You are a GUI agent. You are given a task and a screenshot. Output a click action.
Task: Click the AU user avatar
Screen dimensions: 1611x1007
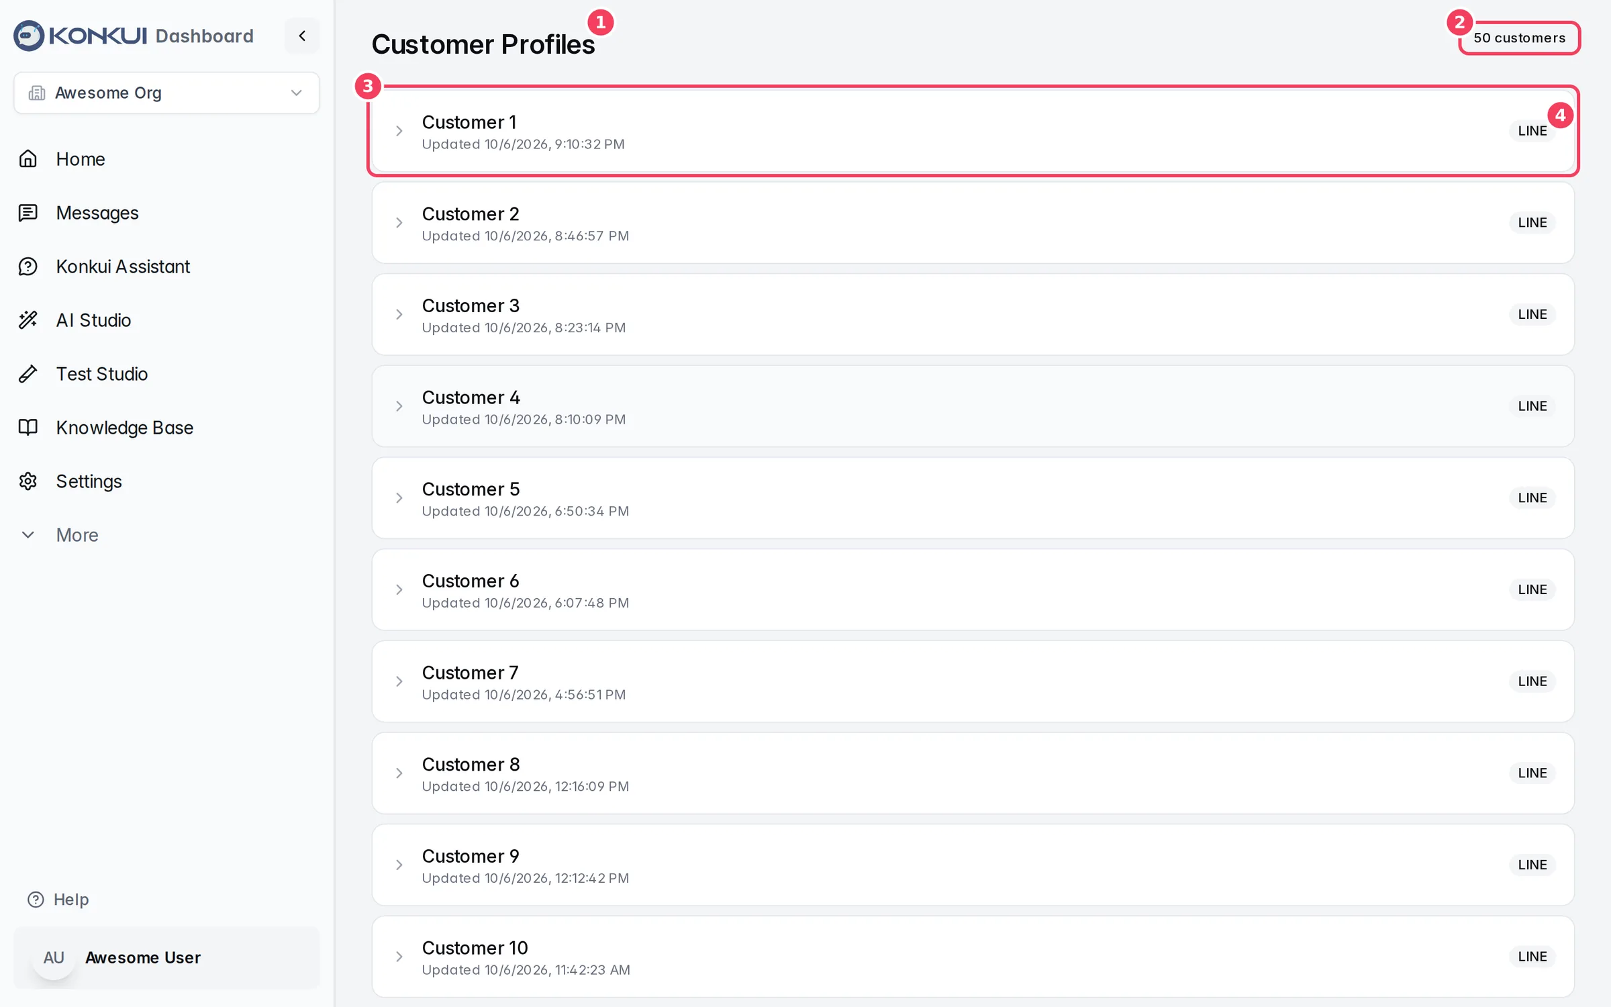[x=54, y=957]
